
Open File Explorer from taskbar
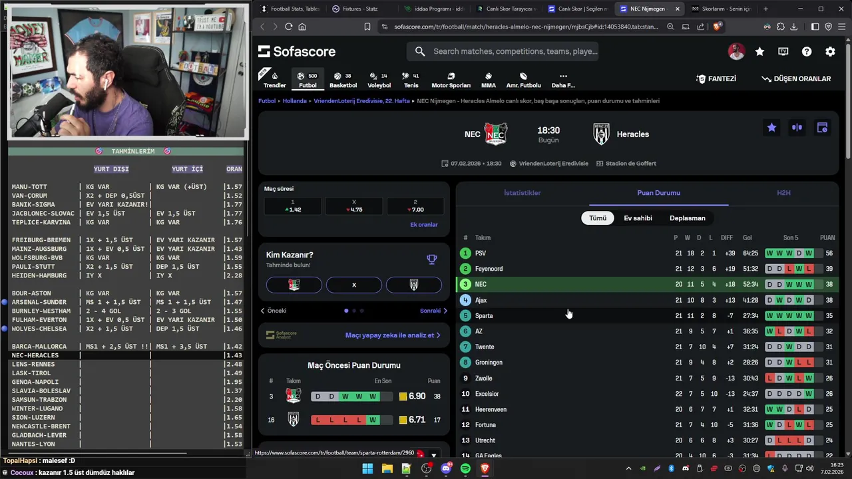[x=387, y=468]
